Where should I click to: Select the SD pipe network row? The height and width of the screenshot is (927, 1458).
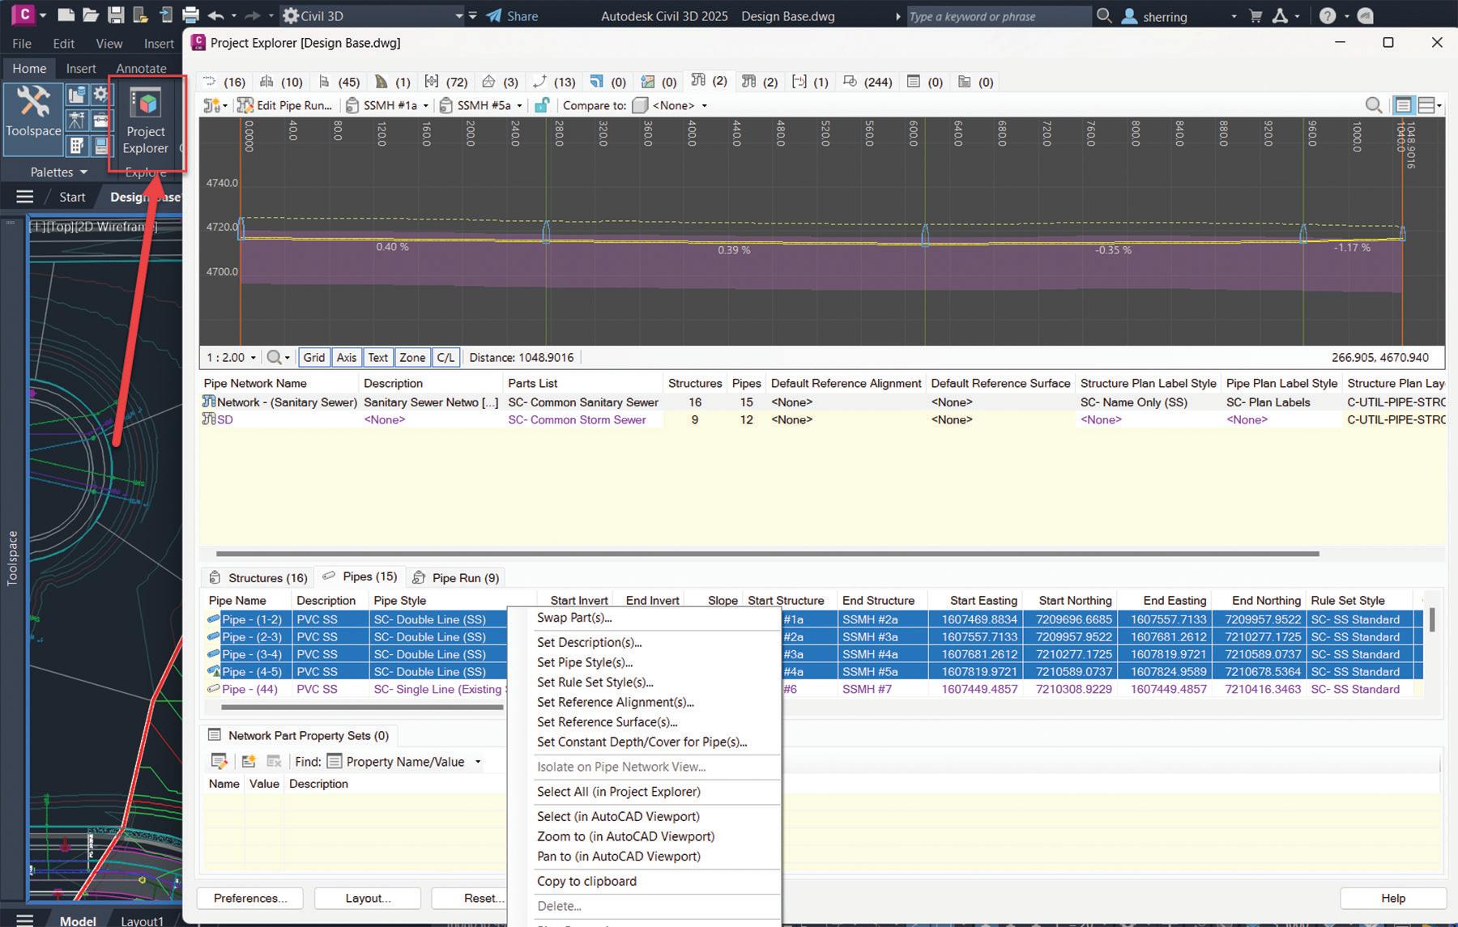[225, 419]
